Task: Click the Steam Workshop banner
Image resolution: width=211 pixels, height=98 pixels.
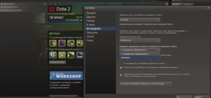Action: (66, 76)
